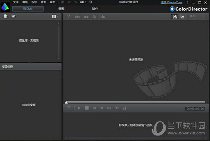210x141 pixels.
Task: Toggle the single viewer-only view mode
Action: (x=182, y=16)
